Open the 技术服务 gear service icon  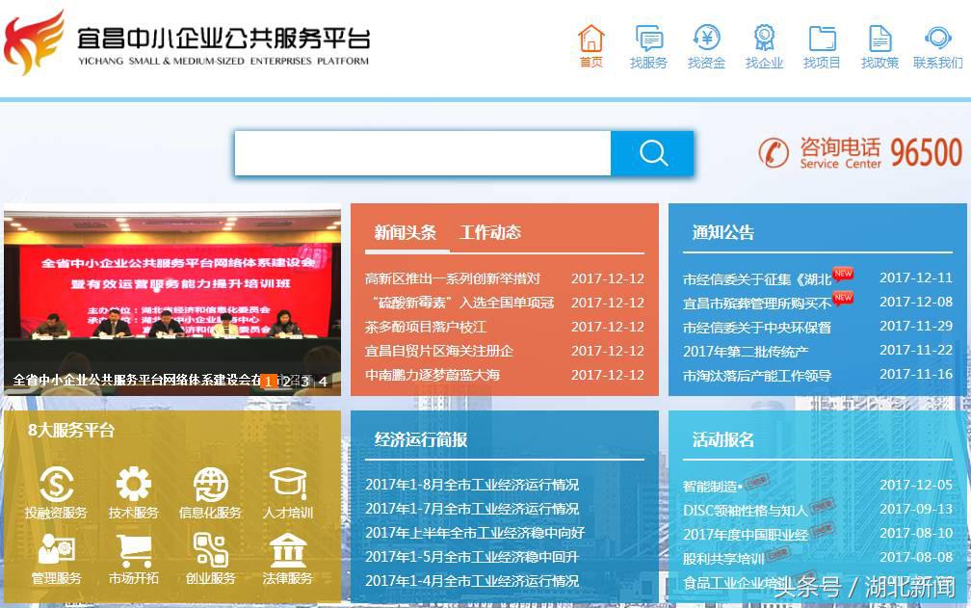point(134,492)
